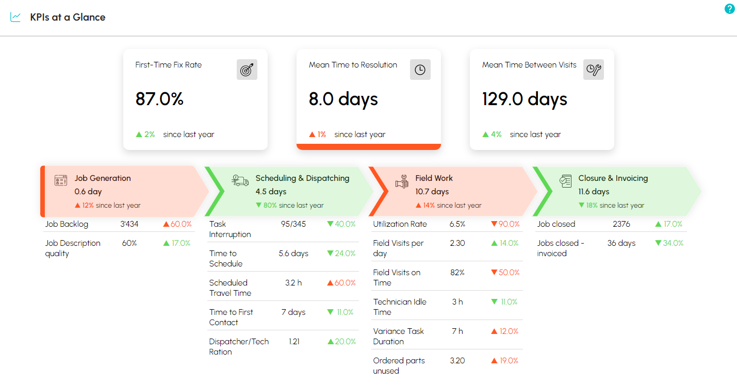
Task: Click 60.0% increase for Scheduled Travel Time
Action: (341, 283)
